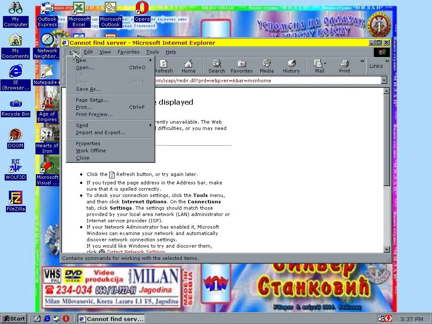The image size is (432, 324).
Task: Select My Computer desktop icon
Action: tap(16, 14)
